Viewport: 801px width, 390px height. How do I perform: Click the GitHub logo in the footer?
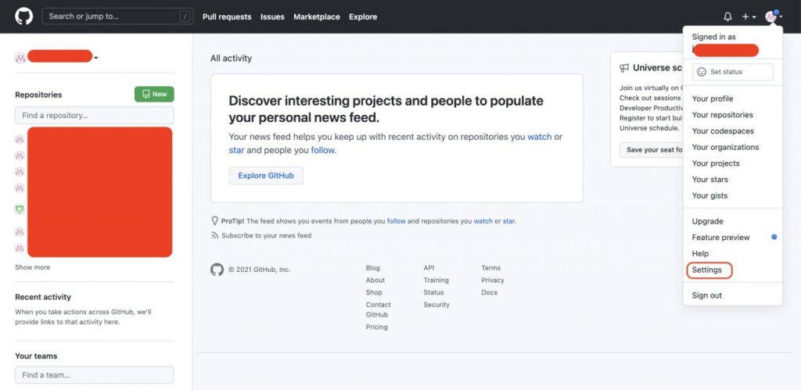point(217,270)
